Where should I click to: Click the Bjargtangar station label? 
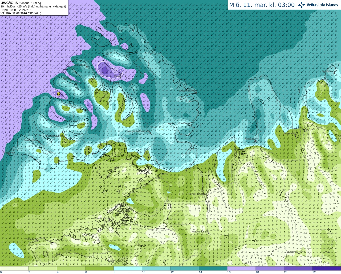pos(9,152)
